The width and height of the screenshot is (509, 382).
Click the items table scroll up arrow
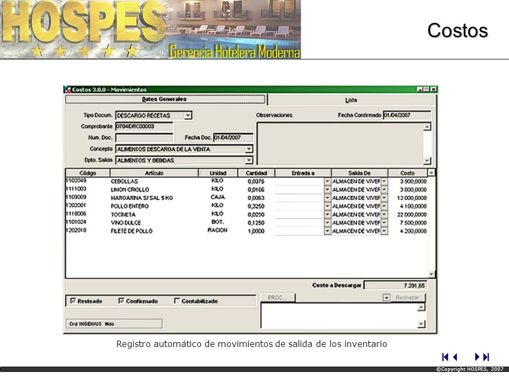pyautogui.click(x=431, y=172)
